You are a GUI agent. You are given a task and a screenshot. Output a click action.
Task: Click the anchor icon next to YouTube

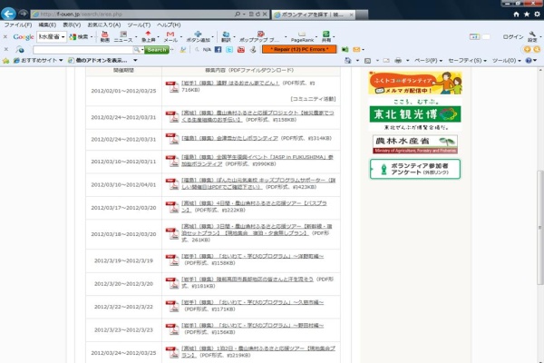[x=253, y=50]
